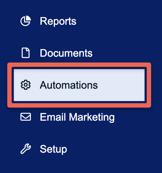Select the Automations label text
Screen dimensions: 162x173
[69, 85]
